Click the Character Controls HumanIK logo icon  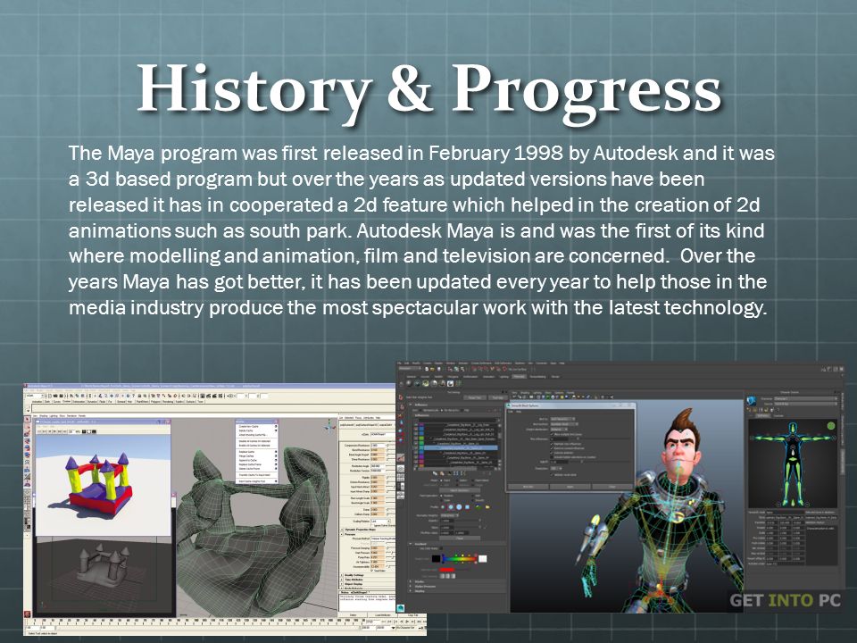pos(752,401)
